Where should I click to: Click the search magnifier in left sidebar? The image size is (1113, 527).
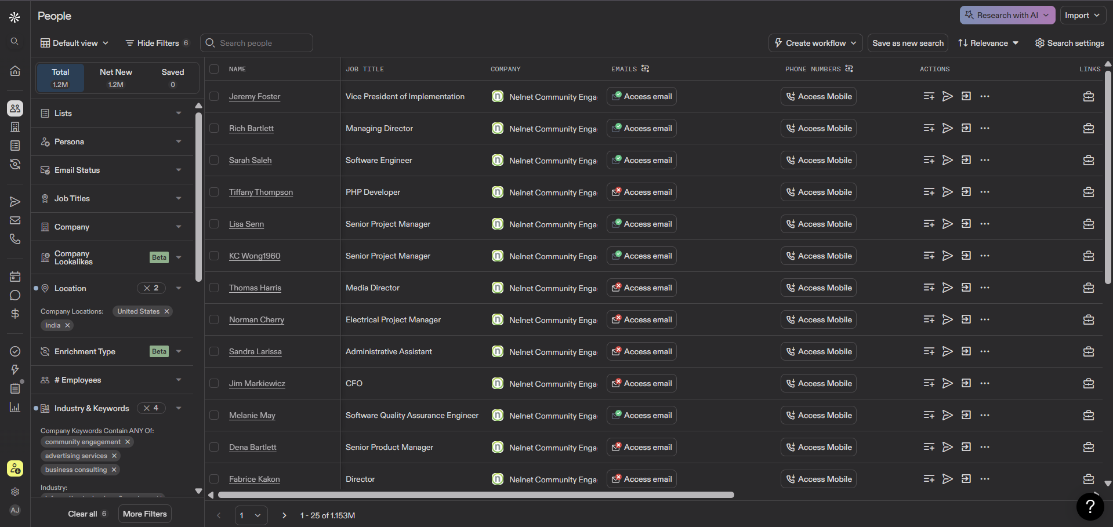pyautogui.click(x=14, y=41)
